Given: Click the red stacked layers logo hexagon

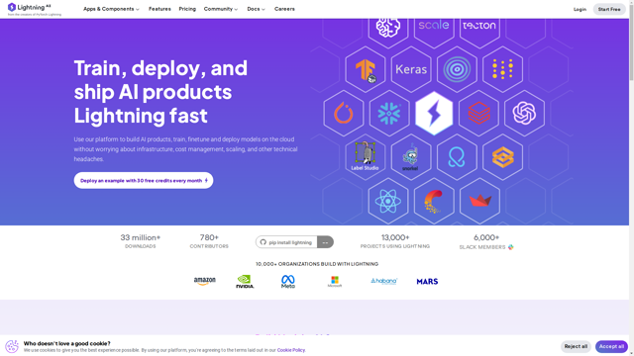Looking at the screenshot, I should click(479, 113).
